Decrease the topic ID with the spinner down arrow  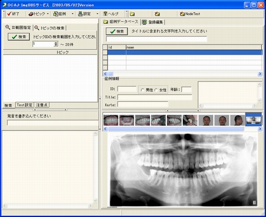pyautogui.click(x=56, y=45)
